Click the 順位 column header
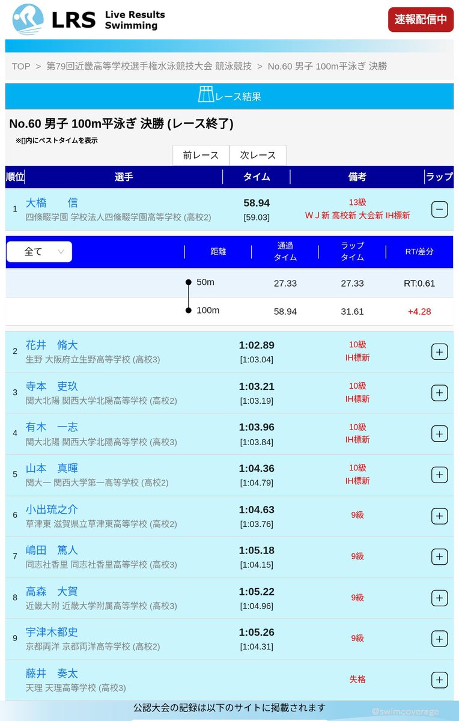This screenshot has height=721, width=459. point(15,177)
